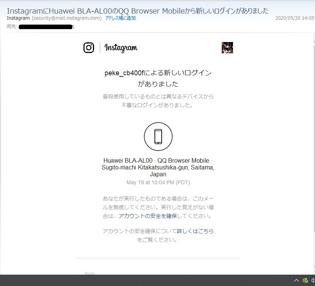315x286 pixels.
Task: Click the green check tray icon
Action: [x=305, y=280]
